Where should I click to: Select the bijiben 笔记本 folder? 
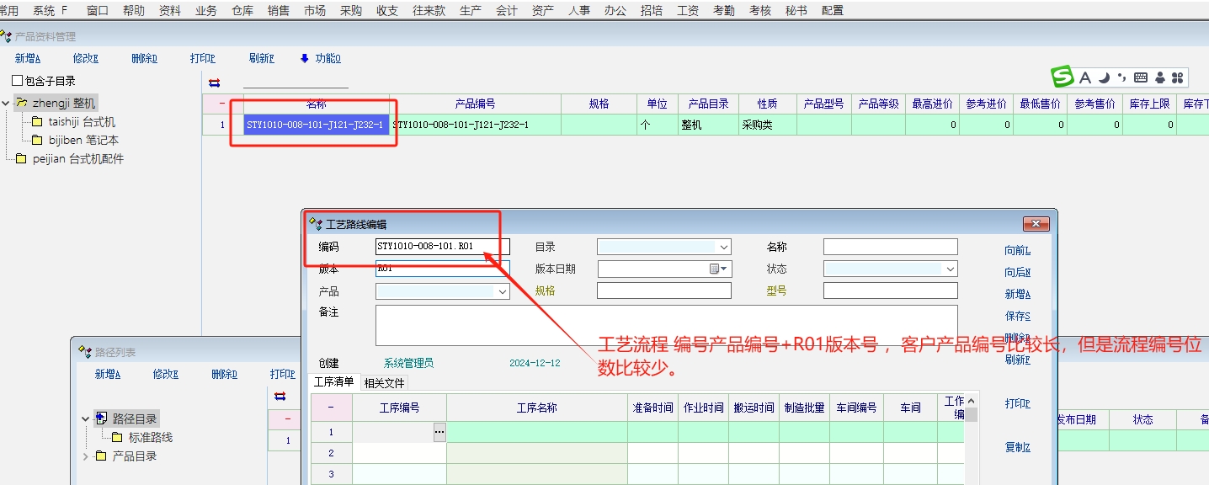[x=83, y=141]
